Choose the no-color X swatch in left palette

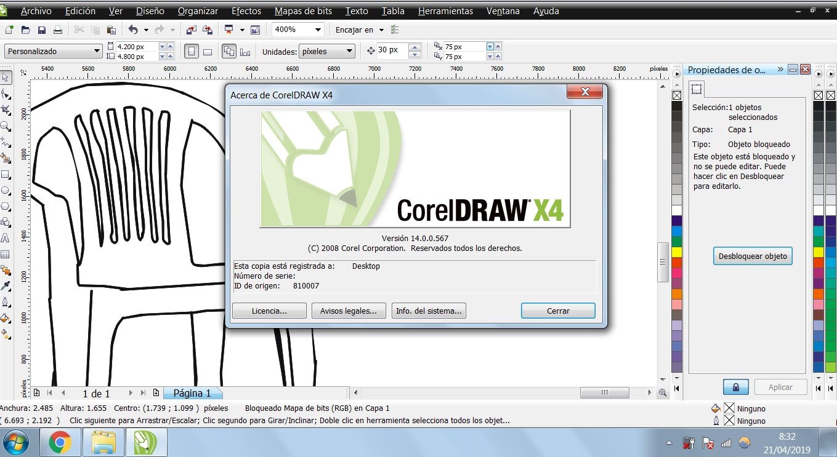[x=677, y=95]
